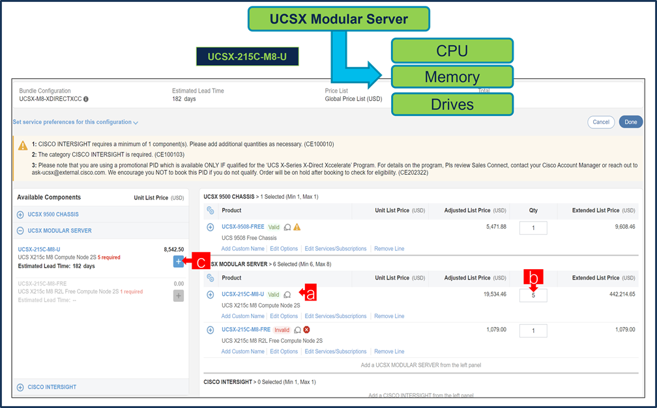Click the headset icon next to UCSX-215C-M8-FRE
Image resolution: width=657 pixels, height=408 pixels.
pyautogui.click(x=297, y=330)
